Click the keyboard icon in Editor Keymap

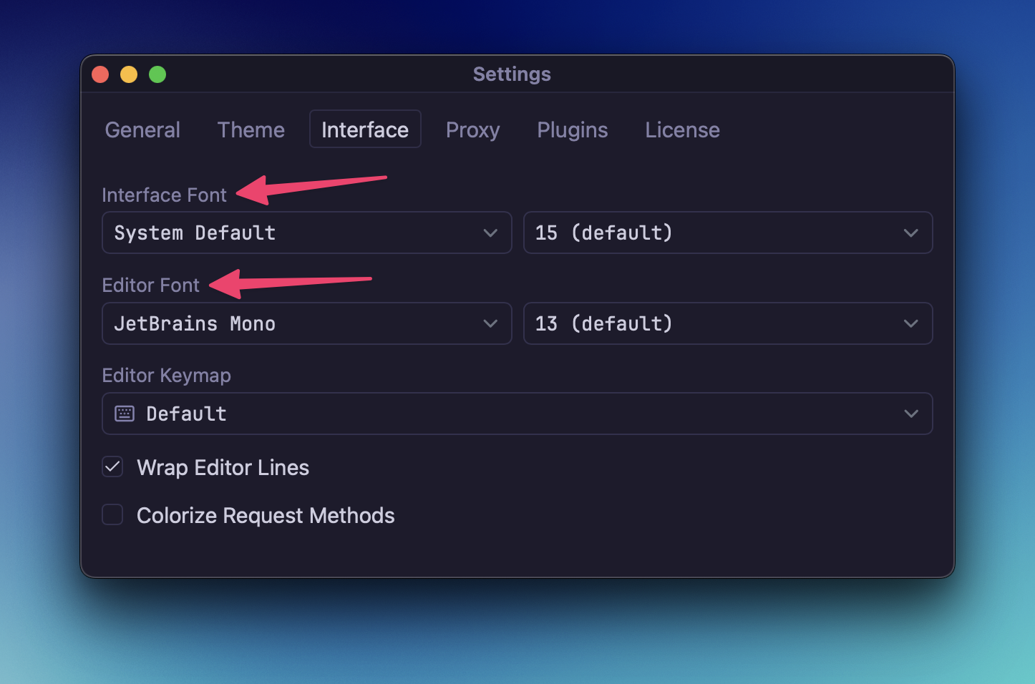(x=125, y=414)
